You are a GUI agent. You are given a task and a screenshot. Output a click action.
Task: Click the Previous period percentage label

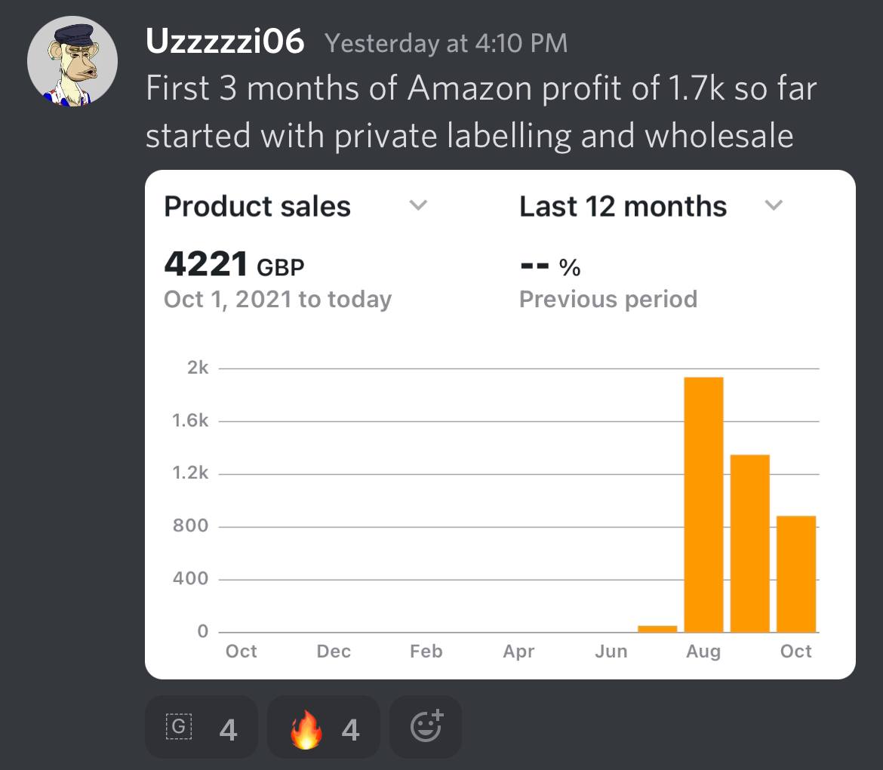tap(608, 298)
